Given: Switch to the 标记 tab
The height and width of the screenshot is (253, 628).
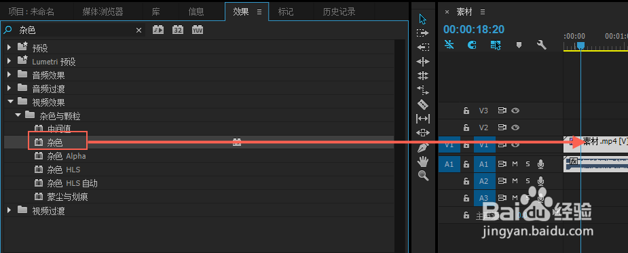Looking at the screenshot, I should tap(286, 12).
